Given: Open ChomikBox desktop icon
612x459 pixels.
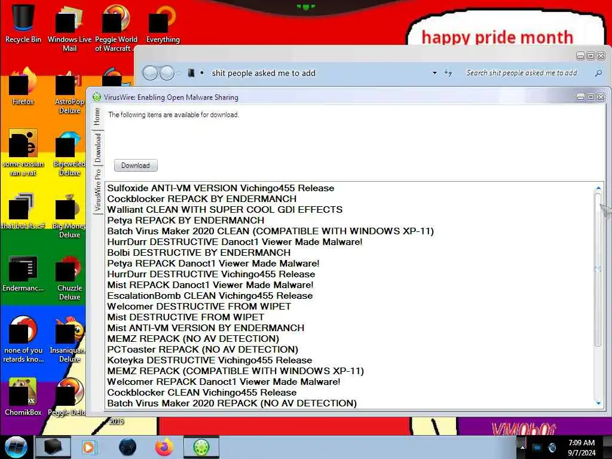Looking at the screenshot, I should (23, 396).
